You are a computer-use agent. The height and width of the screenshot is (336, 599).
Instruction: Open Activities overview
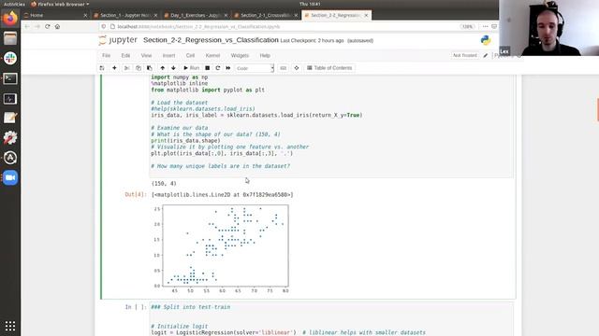[x=14, y=4]
